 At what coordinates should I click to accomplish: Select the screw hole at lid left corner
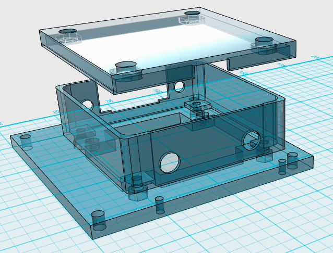[67, 31]
